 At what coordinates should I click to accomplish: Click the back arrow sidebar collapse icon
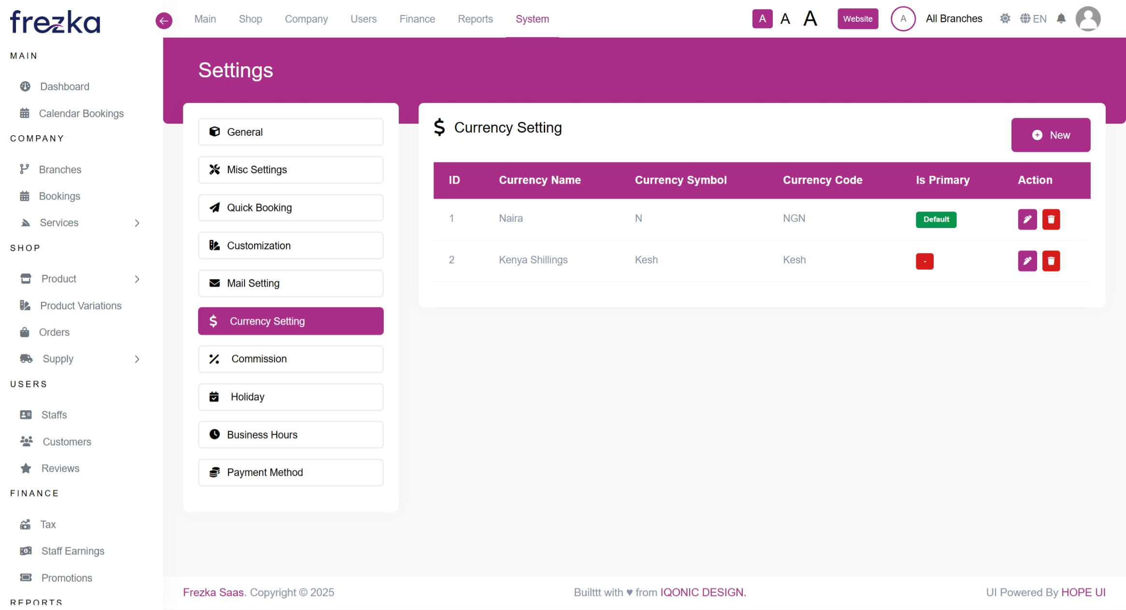(164, 20)
